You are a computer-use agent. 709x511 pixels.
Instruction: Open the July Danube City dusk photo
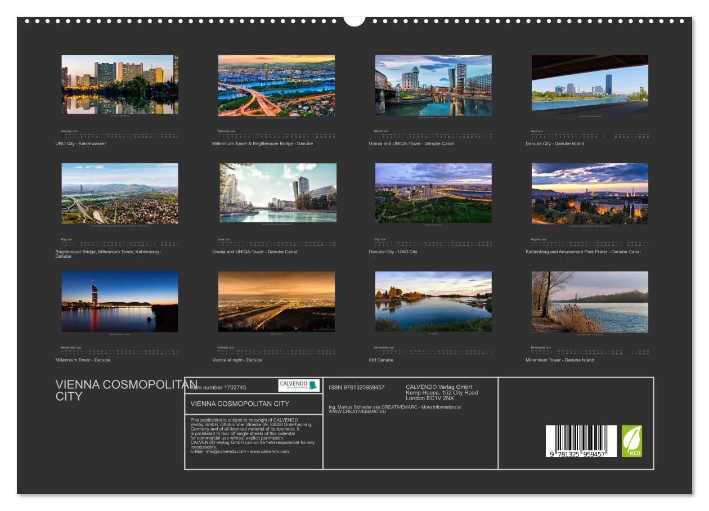(x=433, y=192)
